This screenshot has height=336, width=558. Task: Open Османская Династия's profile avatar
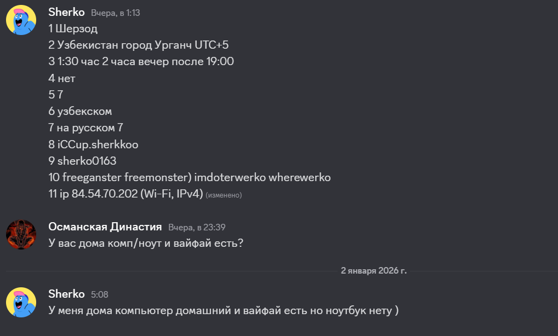click(21, 235)
